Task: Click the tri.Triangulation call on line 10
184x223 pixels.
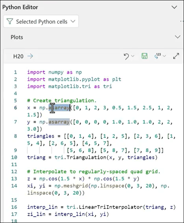Action: point(80,157)
